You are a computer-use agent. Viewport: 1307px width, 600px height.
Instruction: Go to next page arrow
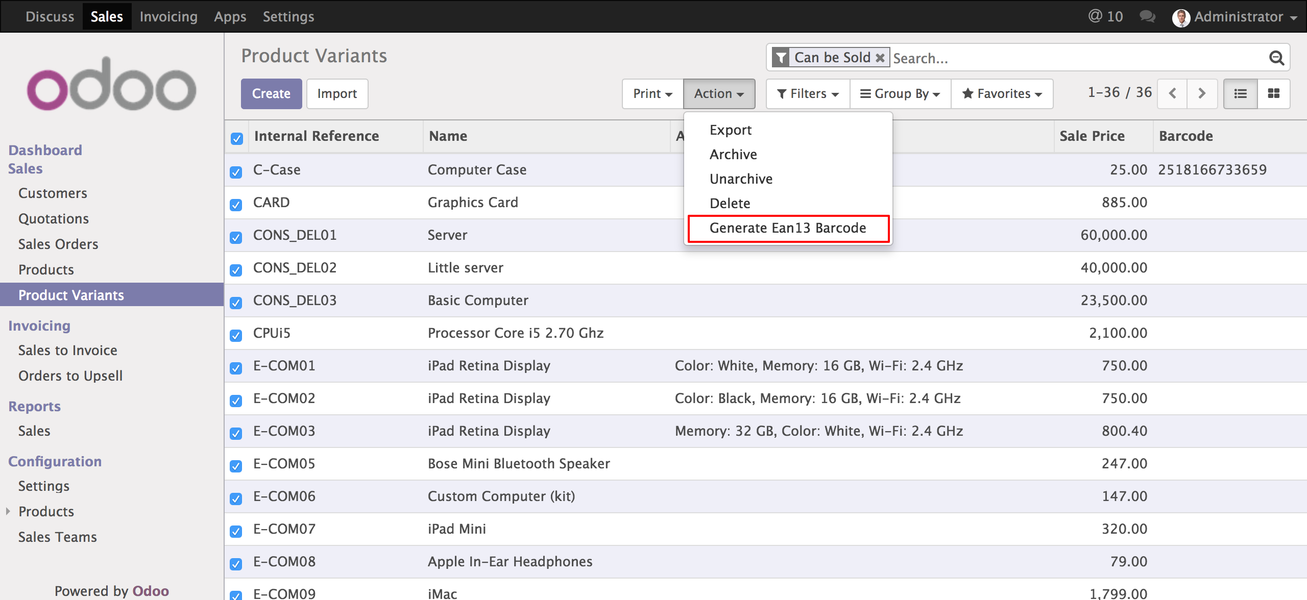pyautogui.click(x=1202, y=94)
